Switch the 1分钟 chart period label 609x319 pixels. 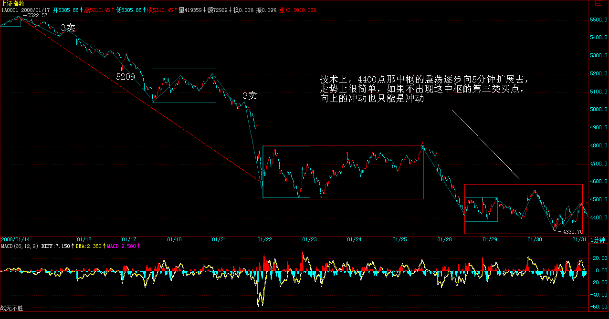coord(598,239)
